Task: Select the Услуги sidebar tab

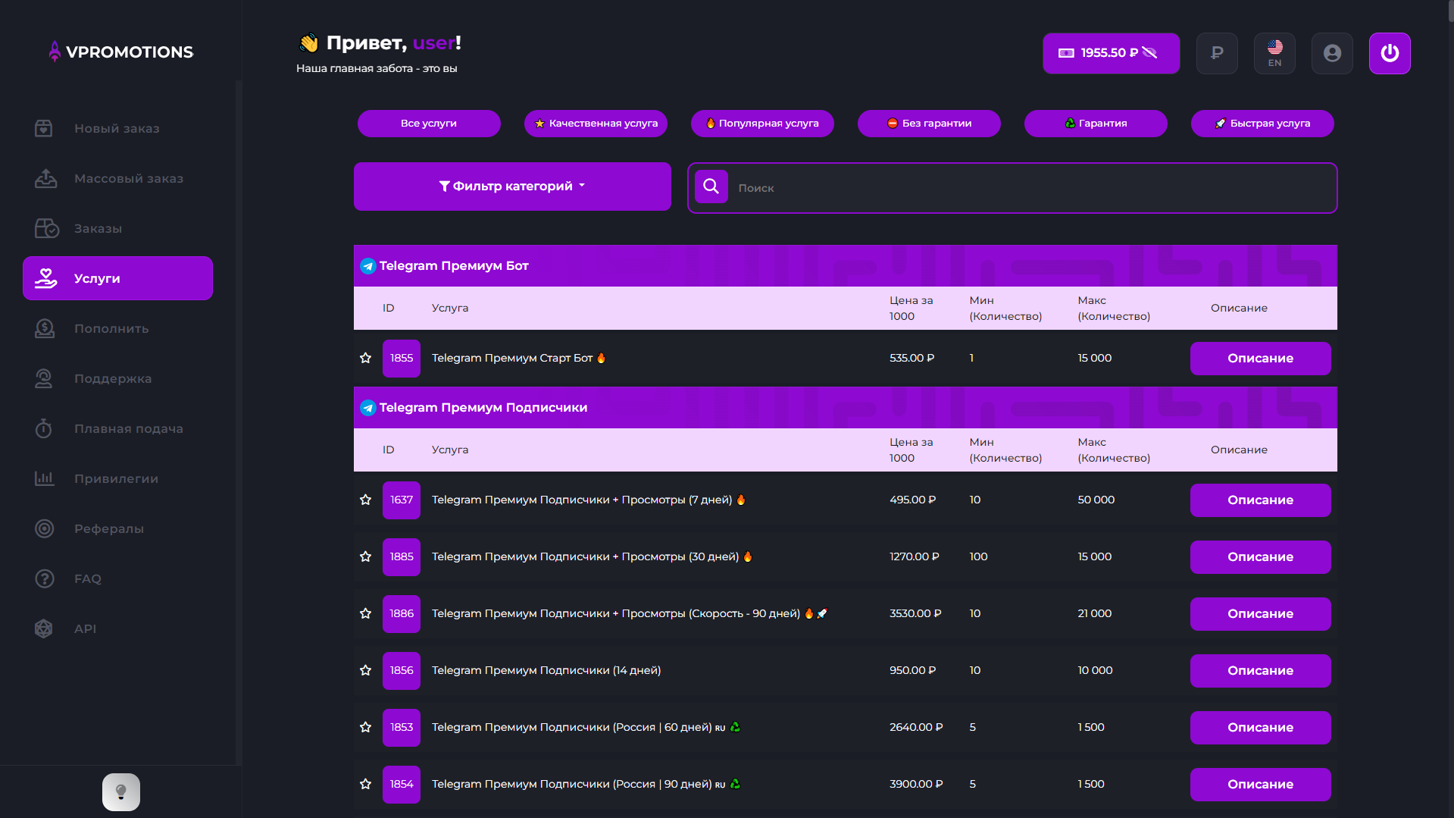Action: [x=117, y=278]
